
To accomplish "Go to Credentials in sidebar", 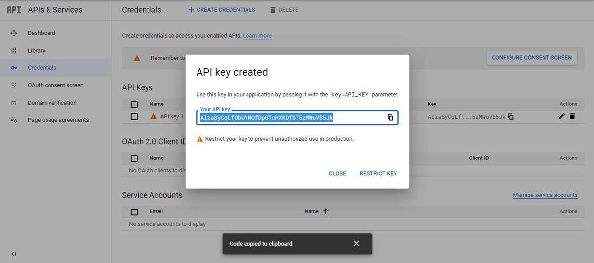I will point(42,68).
